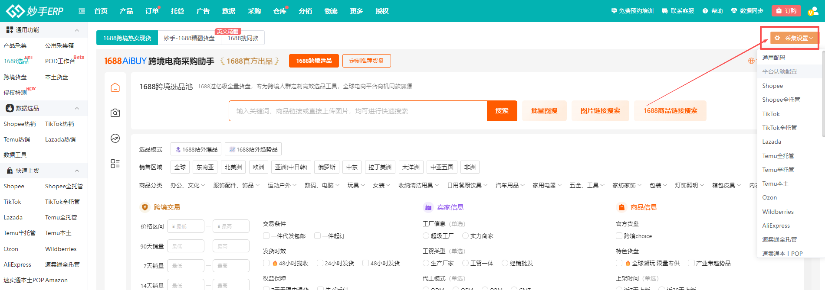The image size is (825, 290).
Task: Tick the 48小时发货 checkbox
Action: (365, 263)
